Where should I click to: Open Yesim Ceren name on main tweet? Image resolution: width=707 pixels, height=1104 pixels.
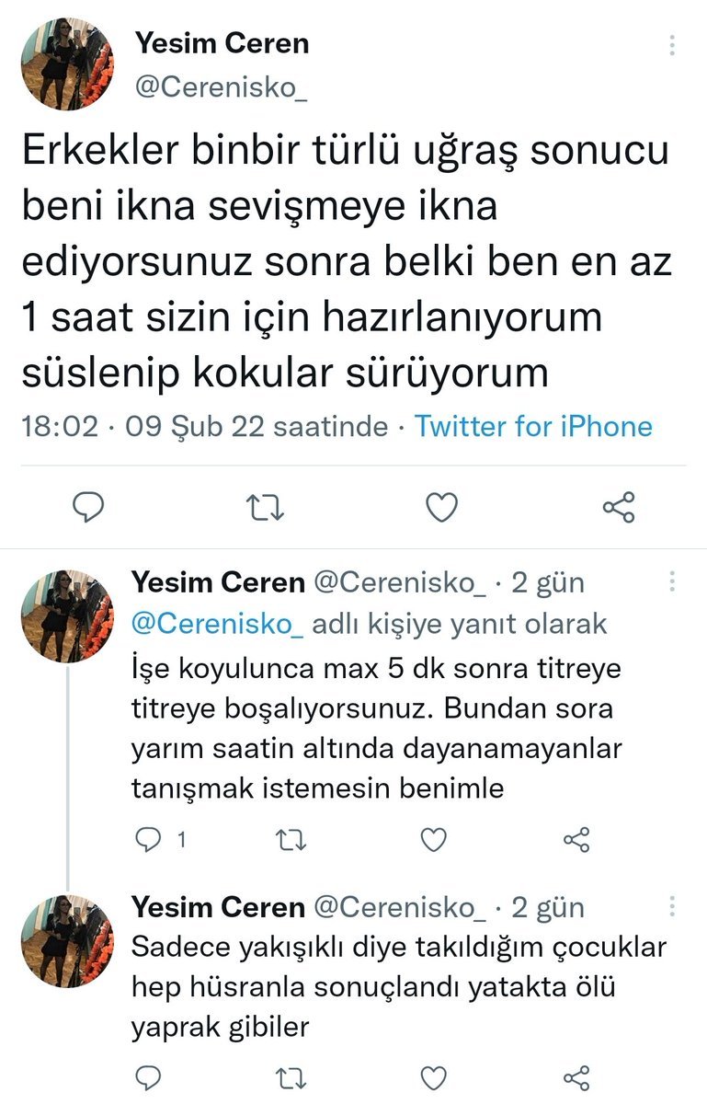pyautogui.click(x=222, y=42)
